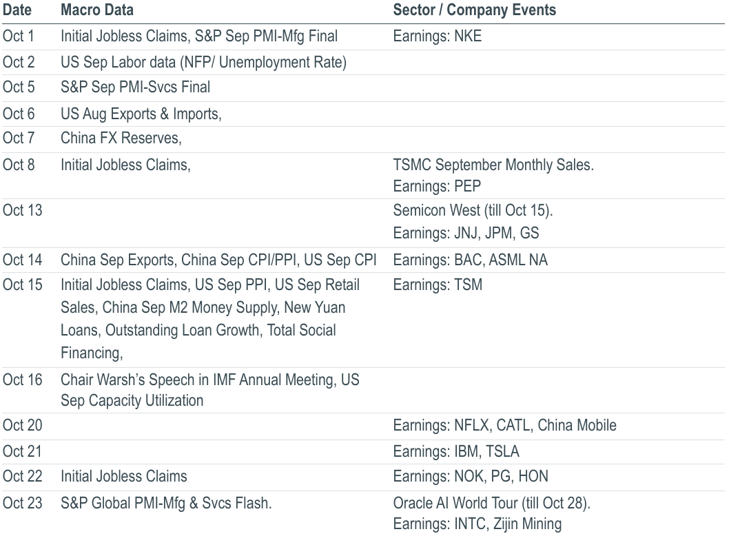Select the Oct 1 date cell
This screenshot has height=536, width=729.
[x=18, y=37]
